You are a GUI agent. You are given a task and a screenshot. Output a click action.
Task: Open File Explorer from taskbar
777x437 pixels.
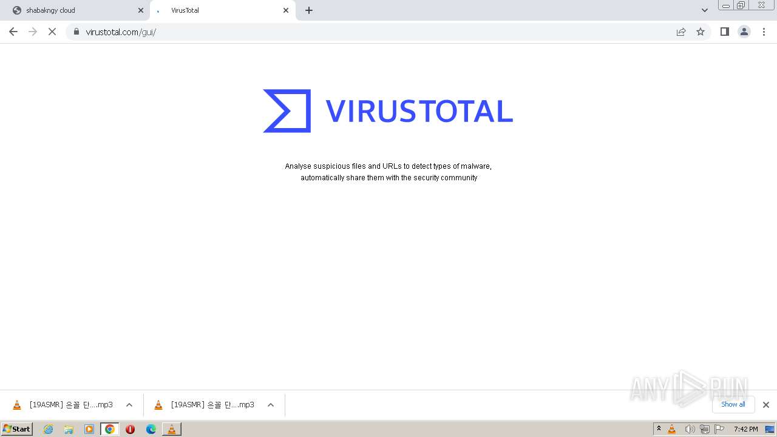click(x=69, y=429)
